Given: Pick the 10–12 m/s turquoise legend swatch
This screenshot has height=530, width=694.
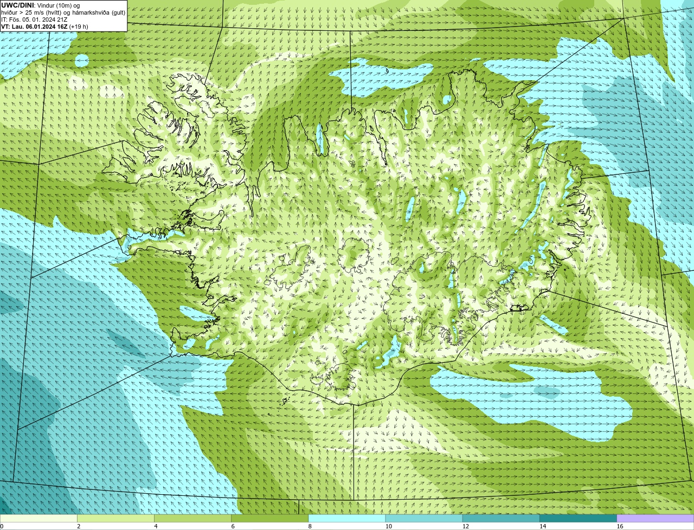Looking at the screenshot, I should pos(424,518).
